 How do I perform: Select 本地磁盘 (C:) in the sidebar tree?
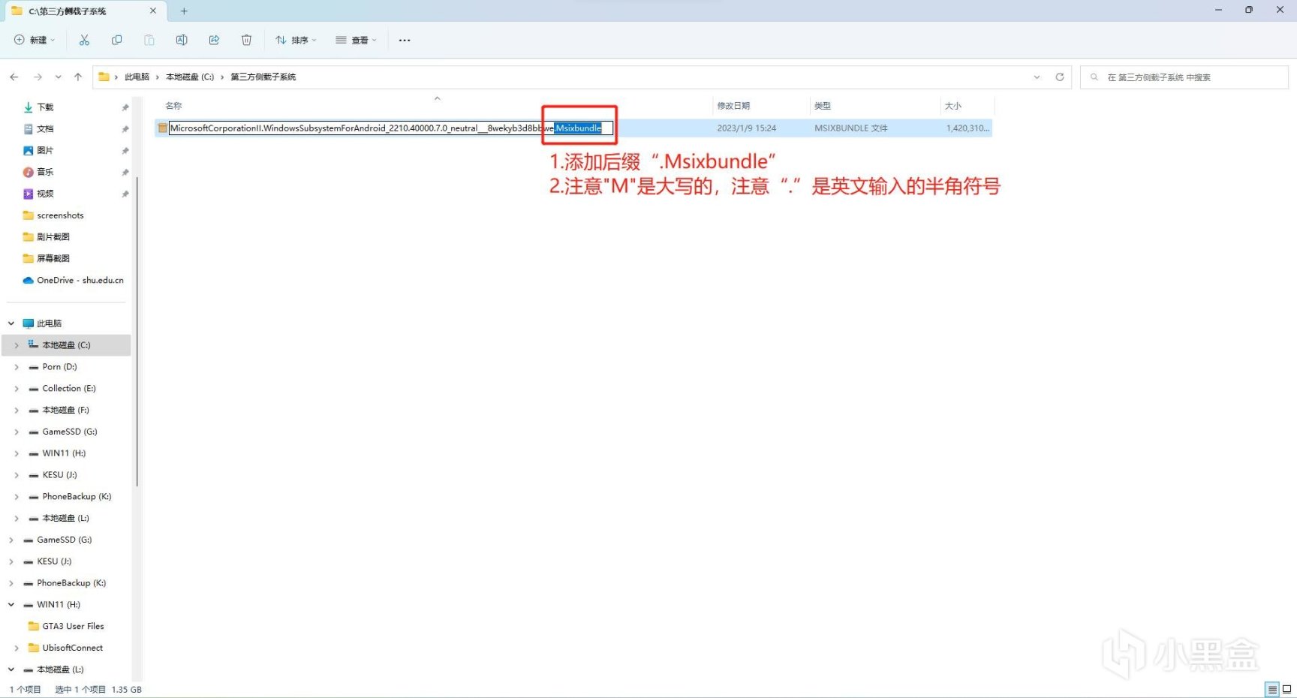click(66, 345)
